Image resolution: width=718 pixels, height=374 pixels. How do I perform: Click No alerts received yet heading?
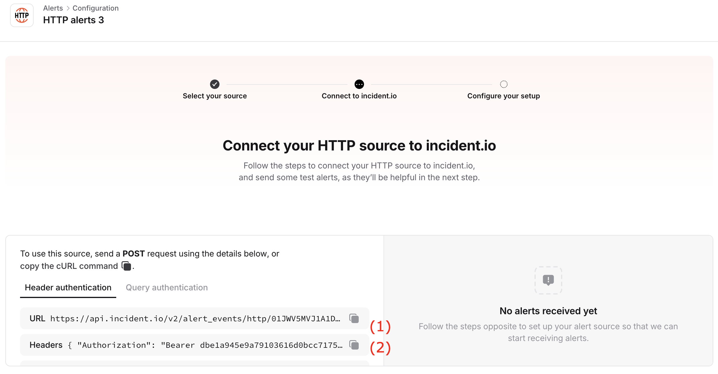click(548, 311)
